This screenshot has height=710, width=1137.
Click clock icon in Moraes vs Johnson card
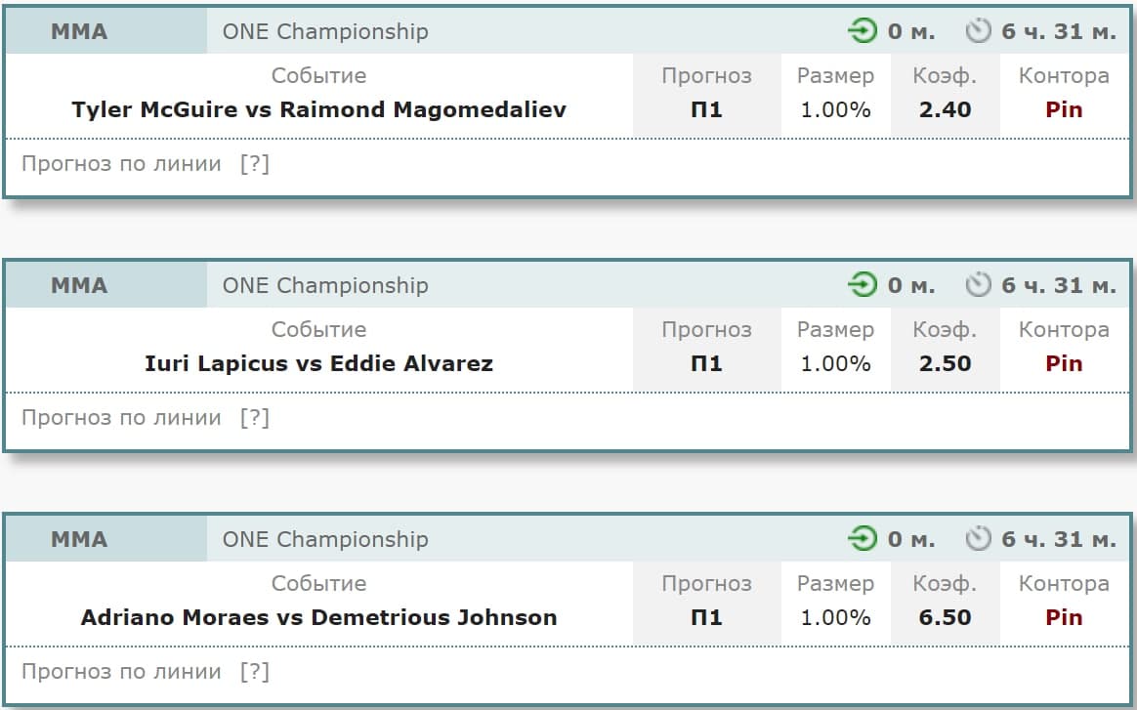click(978, 539)
